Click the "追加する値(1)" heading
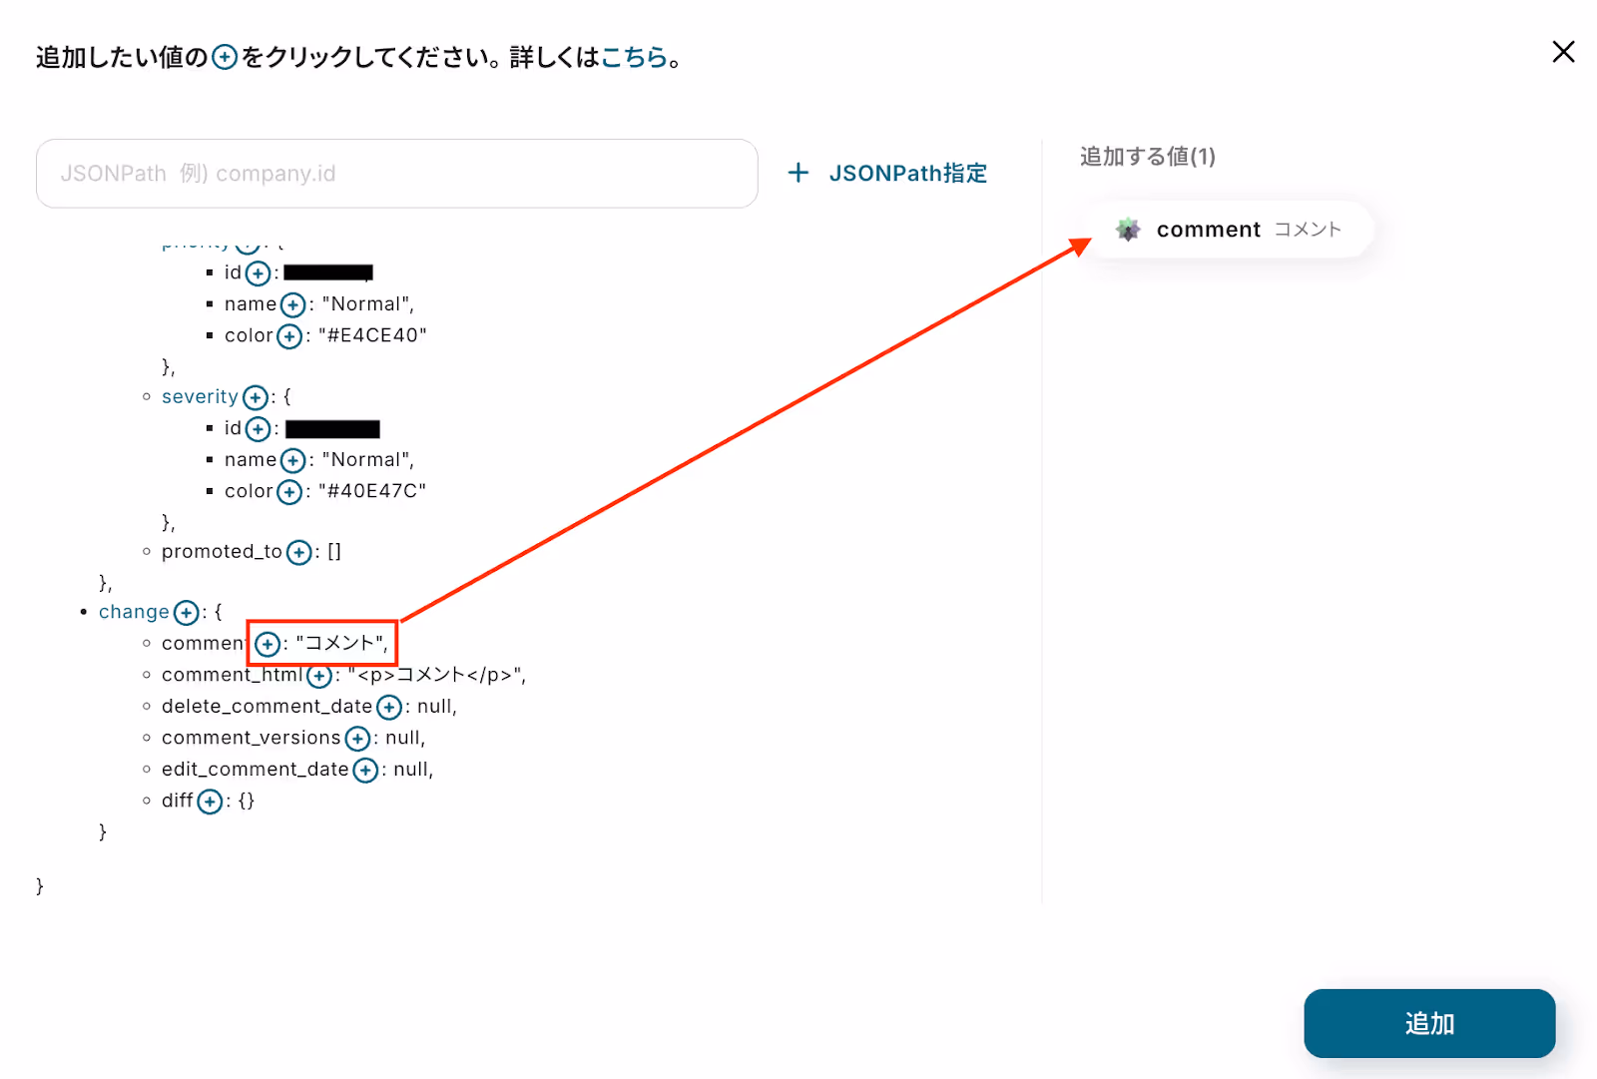1597x1079 pixels. coord(1148,157)
